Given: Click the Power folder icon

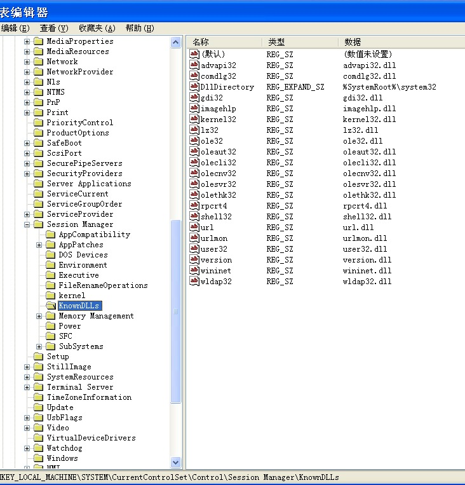Looking at the screenshot, I should [x=50, y=326].
